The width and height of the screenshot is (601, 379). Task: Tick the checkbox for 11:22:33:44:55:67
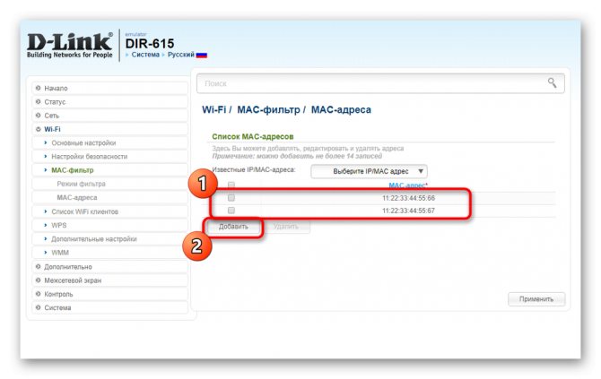231,211
